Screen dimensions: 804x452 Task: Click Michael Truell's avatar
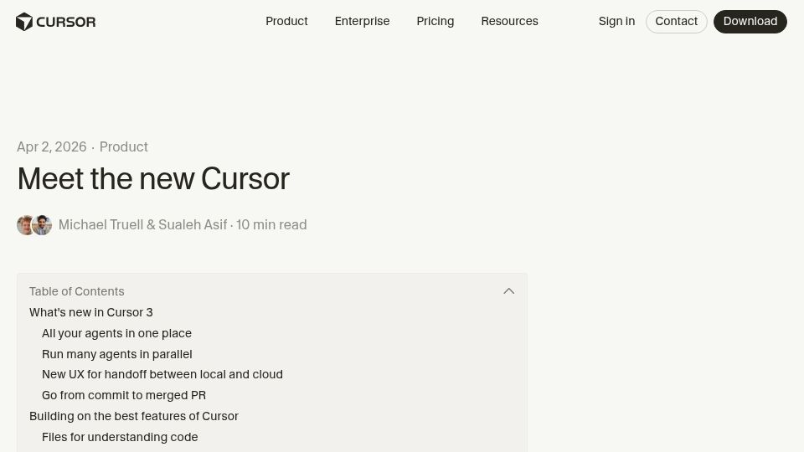(24, 225)
